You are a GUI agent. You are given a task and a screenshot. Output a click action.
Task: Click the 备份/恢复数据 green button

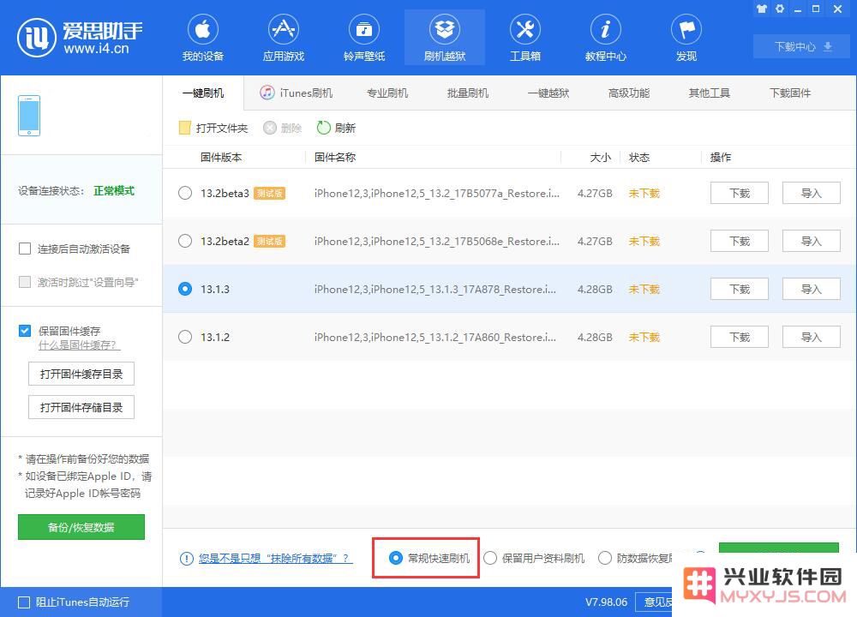tap(81, 527)
